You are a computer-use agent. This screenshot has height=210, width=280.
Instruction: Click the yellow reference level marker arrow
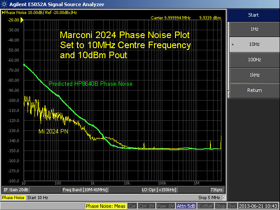click(22, 20)
